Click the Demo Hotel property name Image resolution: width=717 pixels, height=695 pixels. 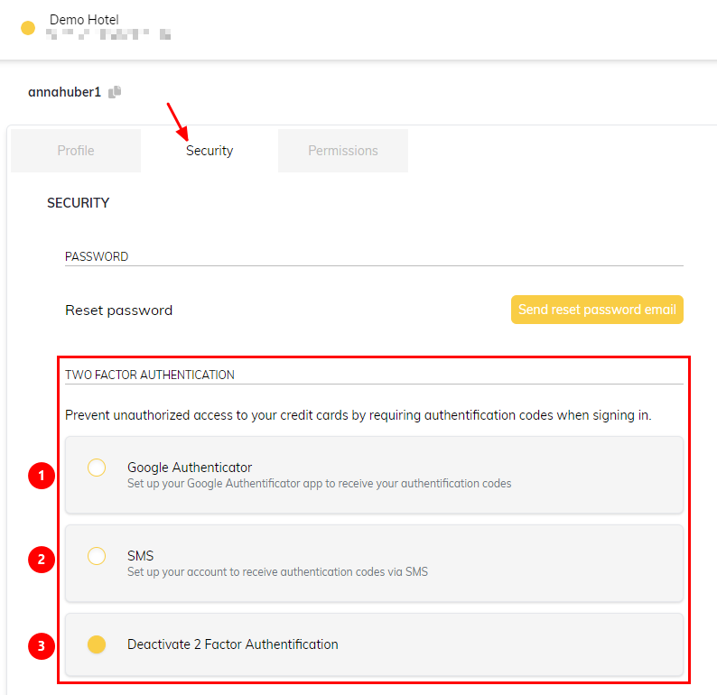click(x=84, y=19)
